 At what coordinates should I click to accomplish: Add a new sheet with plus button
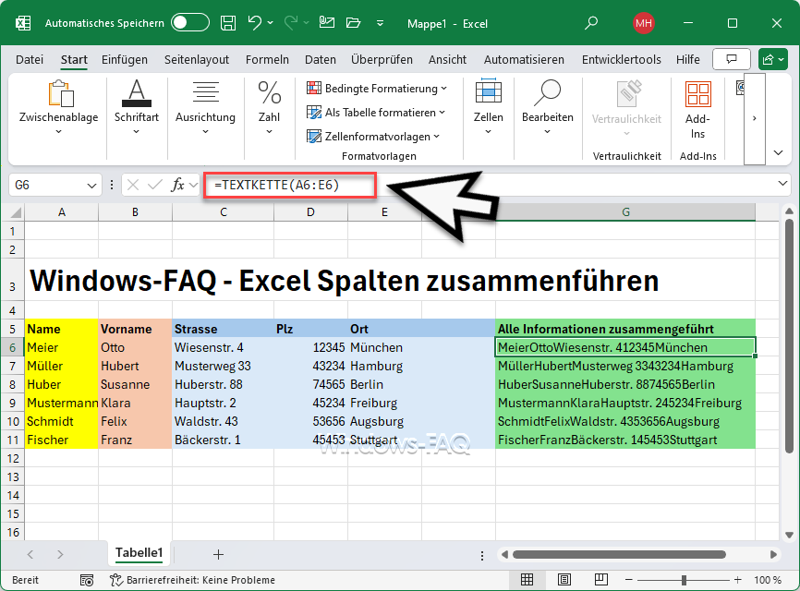pos(218,554)
